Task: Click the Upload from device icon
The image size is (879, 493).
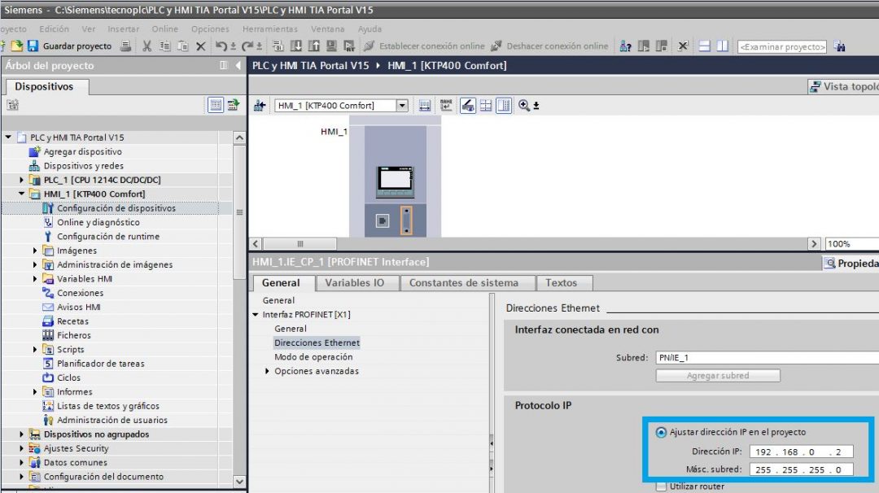Action: tap(314, 46)
